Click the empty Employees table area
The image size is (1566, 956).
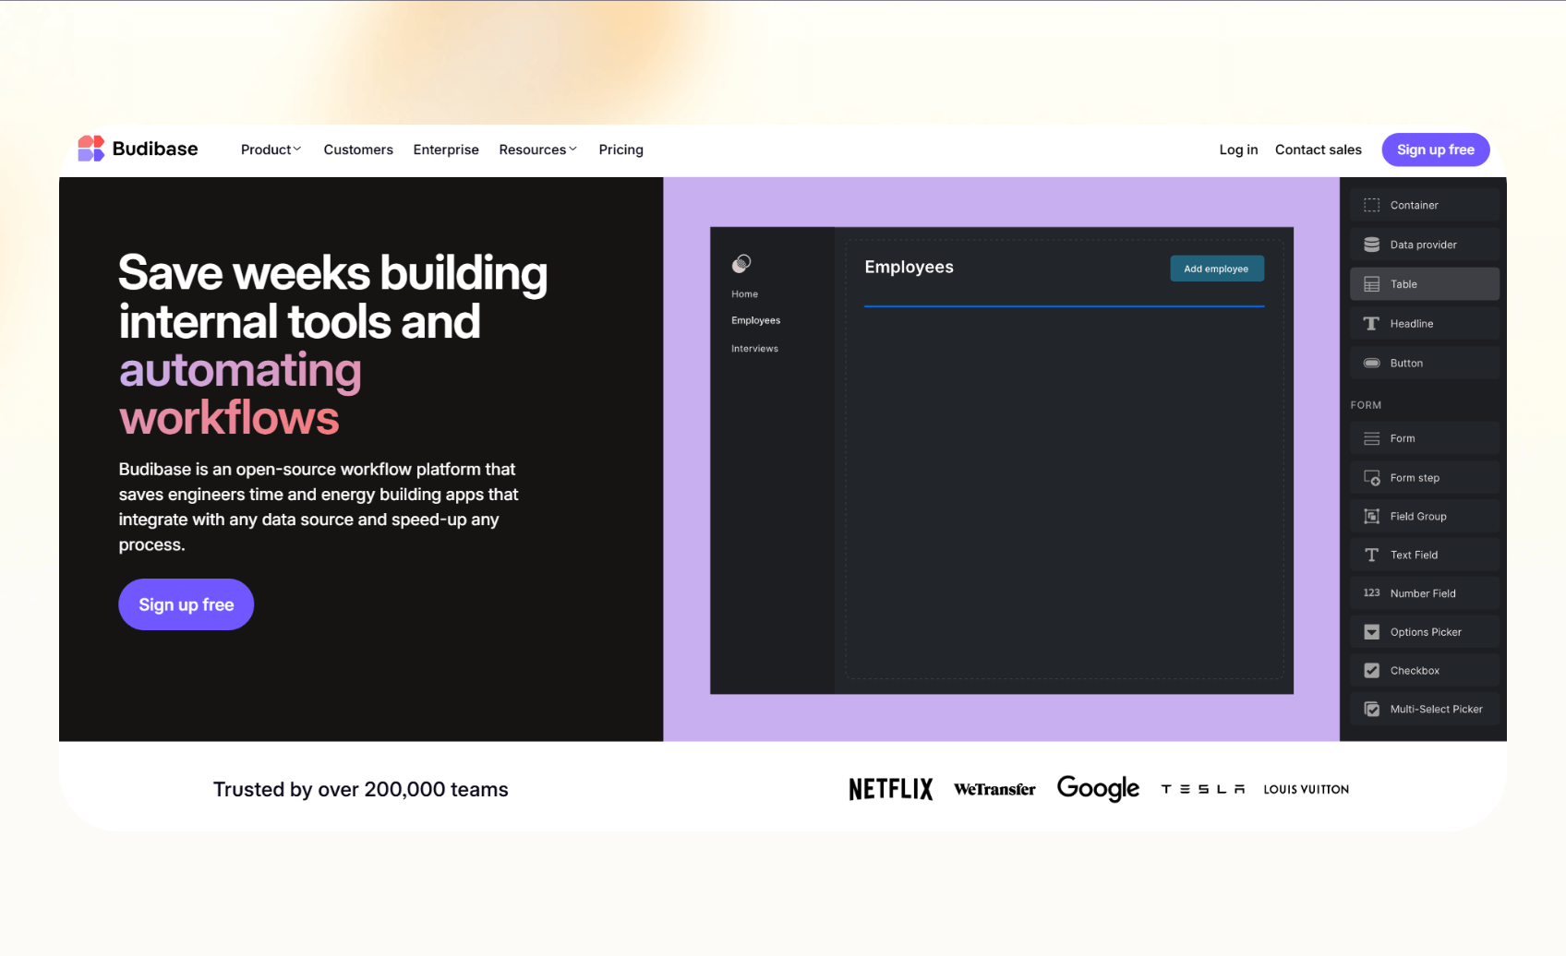click(x=1064, y=494)
